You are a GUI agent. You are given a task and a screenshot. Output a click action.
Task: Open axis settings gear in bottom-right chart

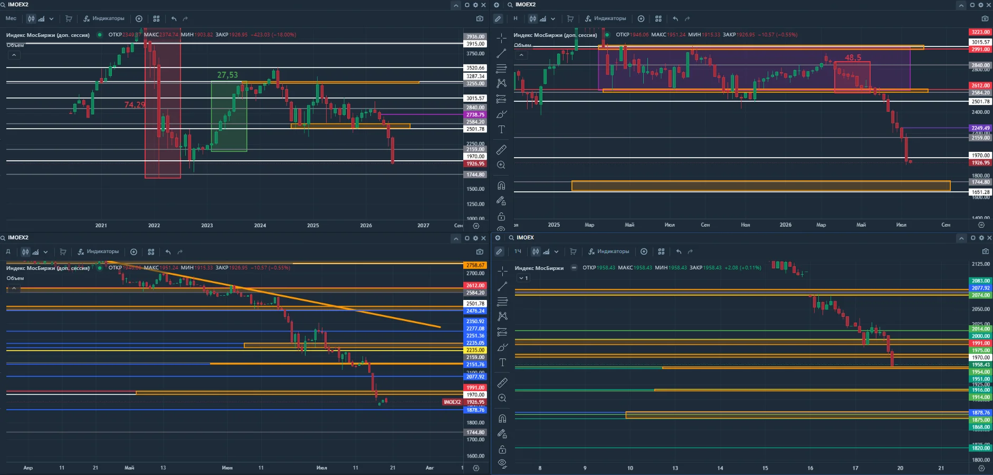tap(981, 468)
